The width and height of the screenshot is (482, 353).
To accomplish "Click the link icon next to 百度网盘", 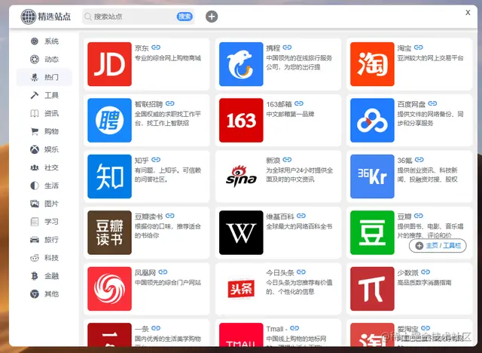I will tap(432, 103).
